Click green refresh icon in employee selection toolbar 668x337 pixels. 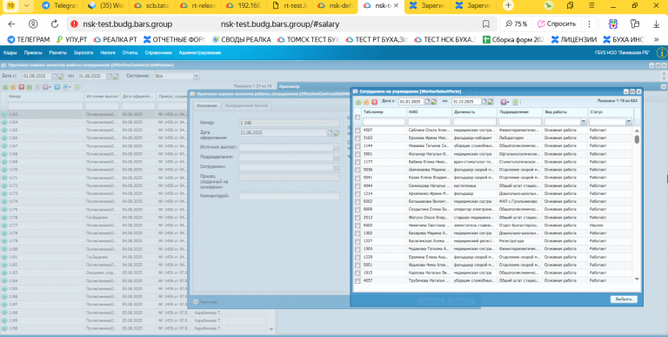click(516, 102)
